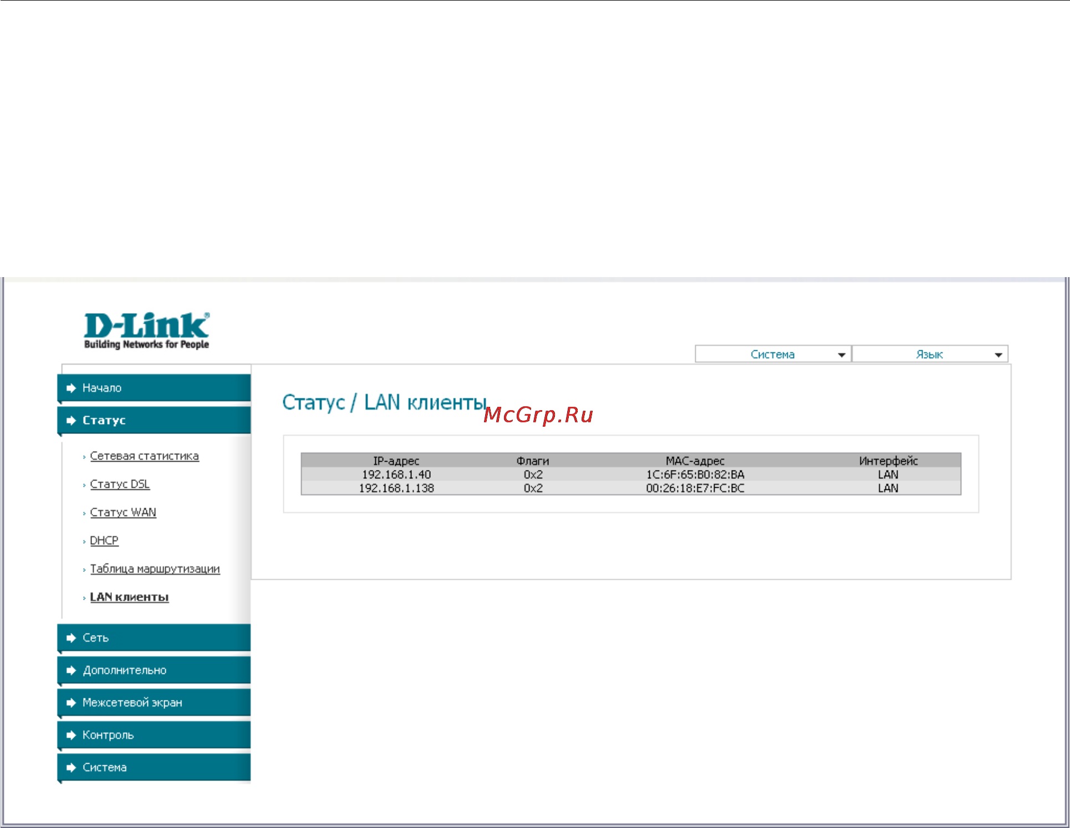1070x828 pixels.
Task: Click the Флаги column header
Action: pos(533,461)
